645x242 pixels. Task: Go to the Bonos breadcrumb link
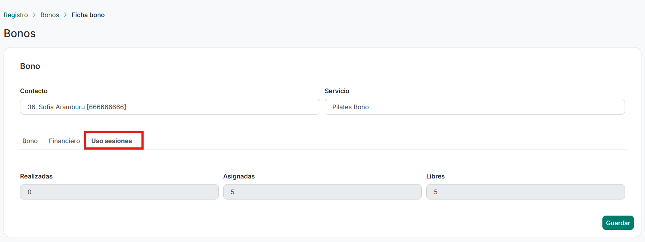50,15
